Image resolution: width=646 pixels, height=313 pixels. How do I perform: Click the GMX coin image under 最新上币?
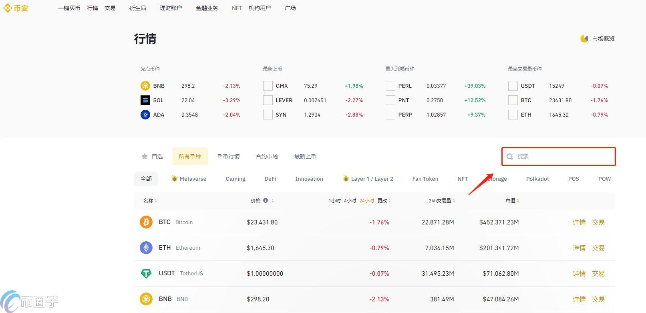tap(268, 86)
